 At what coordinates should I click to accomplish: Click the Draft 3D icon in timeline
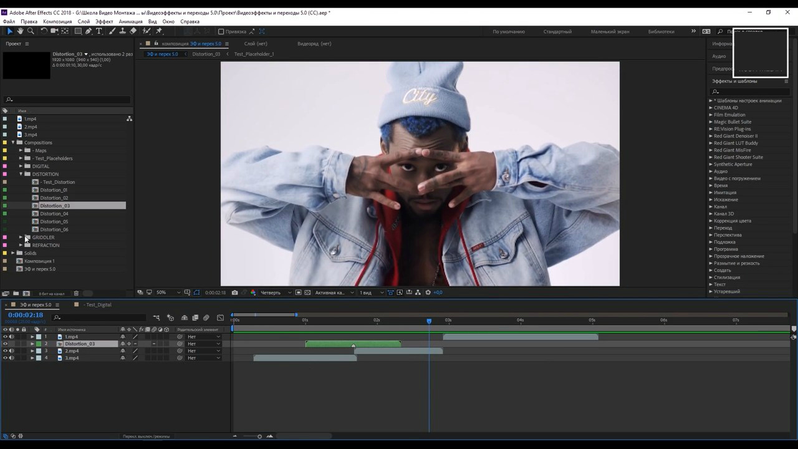[170, 318]
